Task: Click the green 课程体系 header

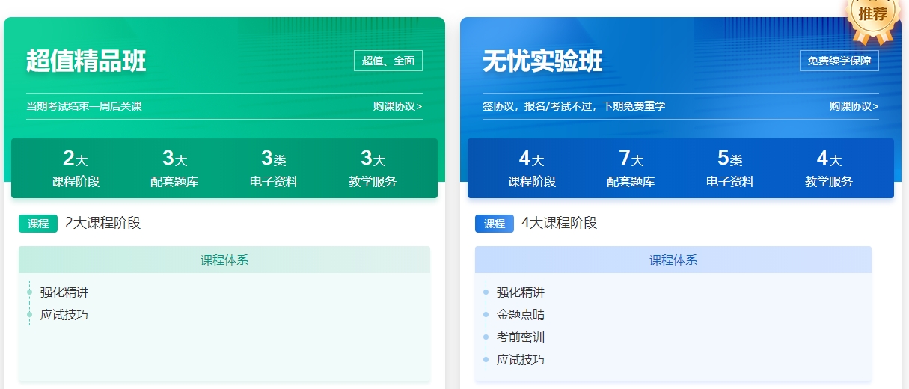Action: [x=224, y=260]
